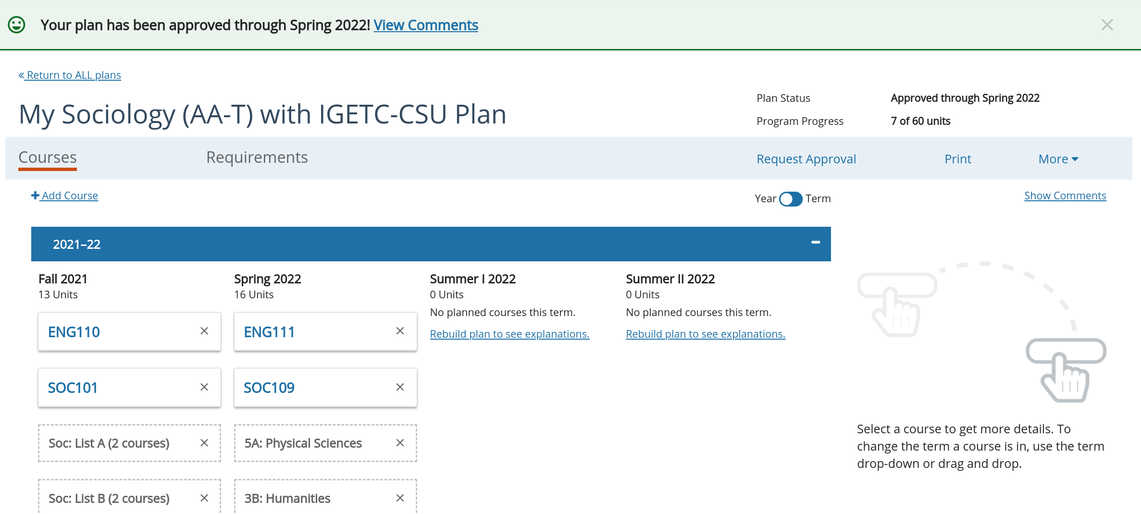This screenshot has height=514, width=1141.
Task: Remove ENG110 from Fall 2021
Action: tap(204, 330)
